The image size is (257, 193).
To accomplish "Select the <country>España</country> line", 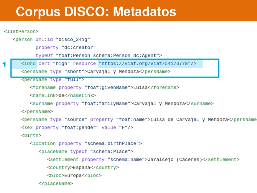I will tap(83, 168).
